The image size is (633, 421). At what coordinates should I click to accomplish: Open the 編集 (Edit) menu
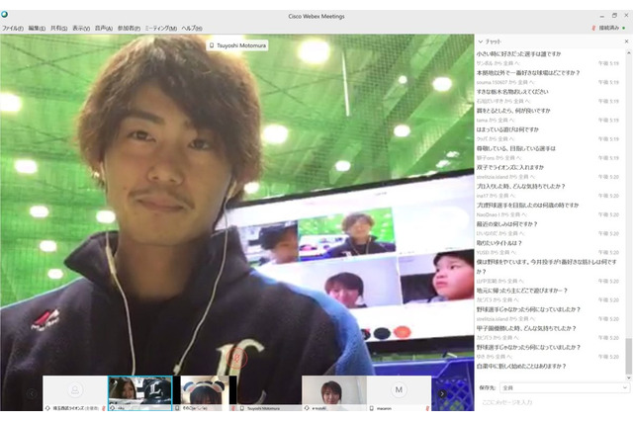click(37, 29)
